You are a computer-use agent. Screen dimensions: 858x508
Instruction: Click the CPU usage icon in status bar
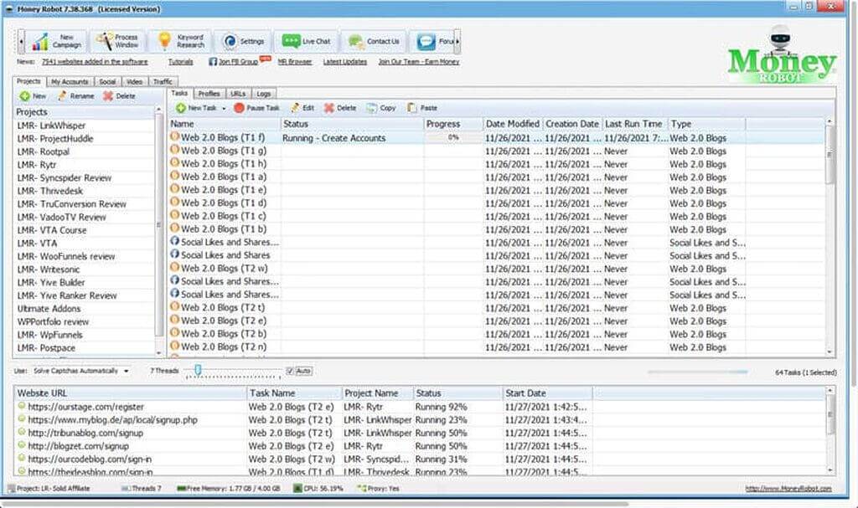[x=297, y=488]
